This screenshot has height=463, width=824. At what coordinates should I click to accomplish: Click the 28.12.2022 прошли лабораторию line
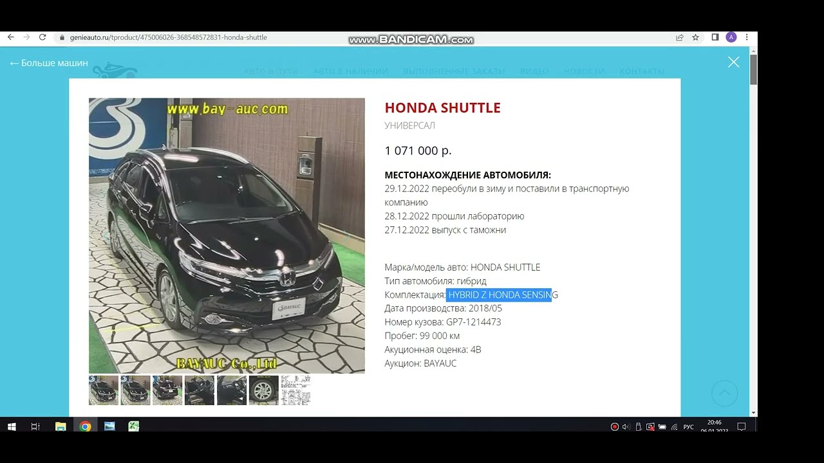pos(454,216)
